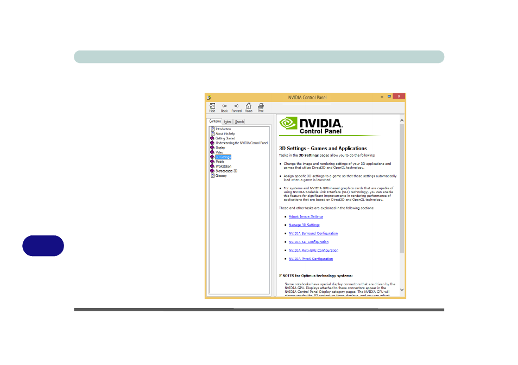Open the Getting Started book icon
The image size is (518, 365).
tap(212, 138)
